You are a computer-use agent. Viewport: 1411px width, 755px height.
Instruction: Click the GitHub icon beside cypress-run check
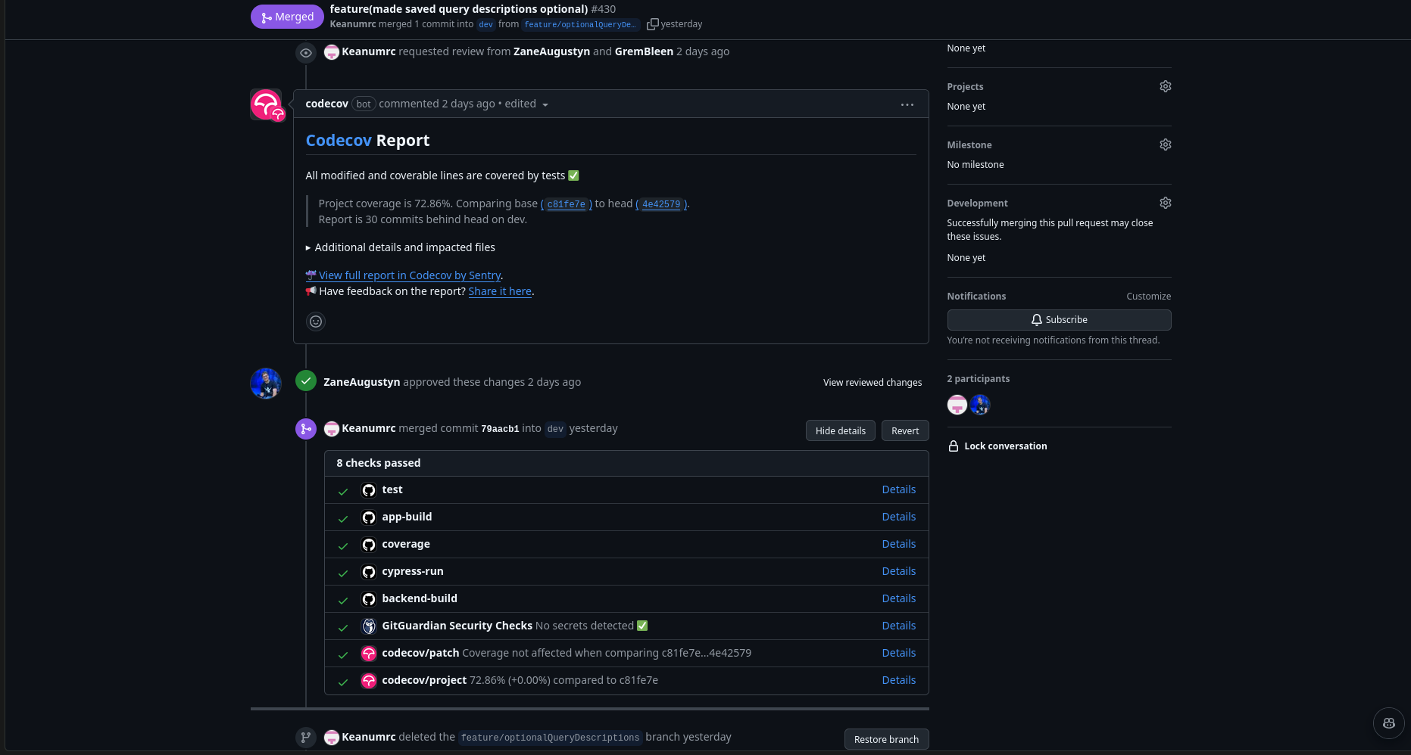[369, 572]
